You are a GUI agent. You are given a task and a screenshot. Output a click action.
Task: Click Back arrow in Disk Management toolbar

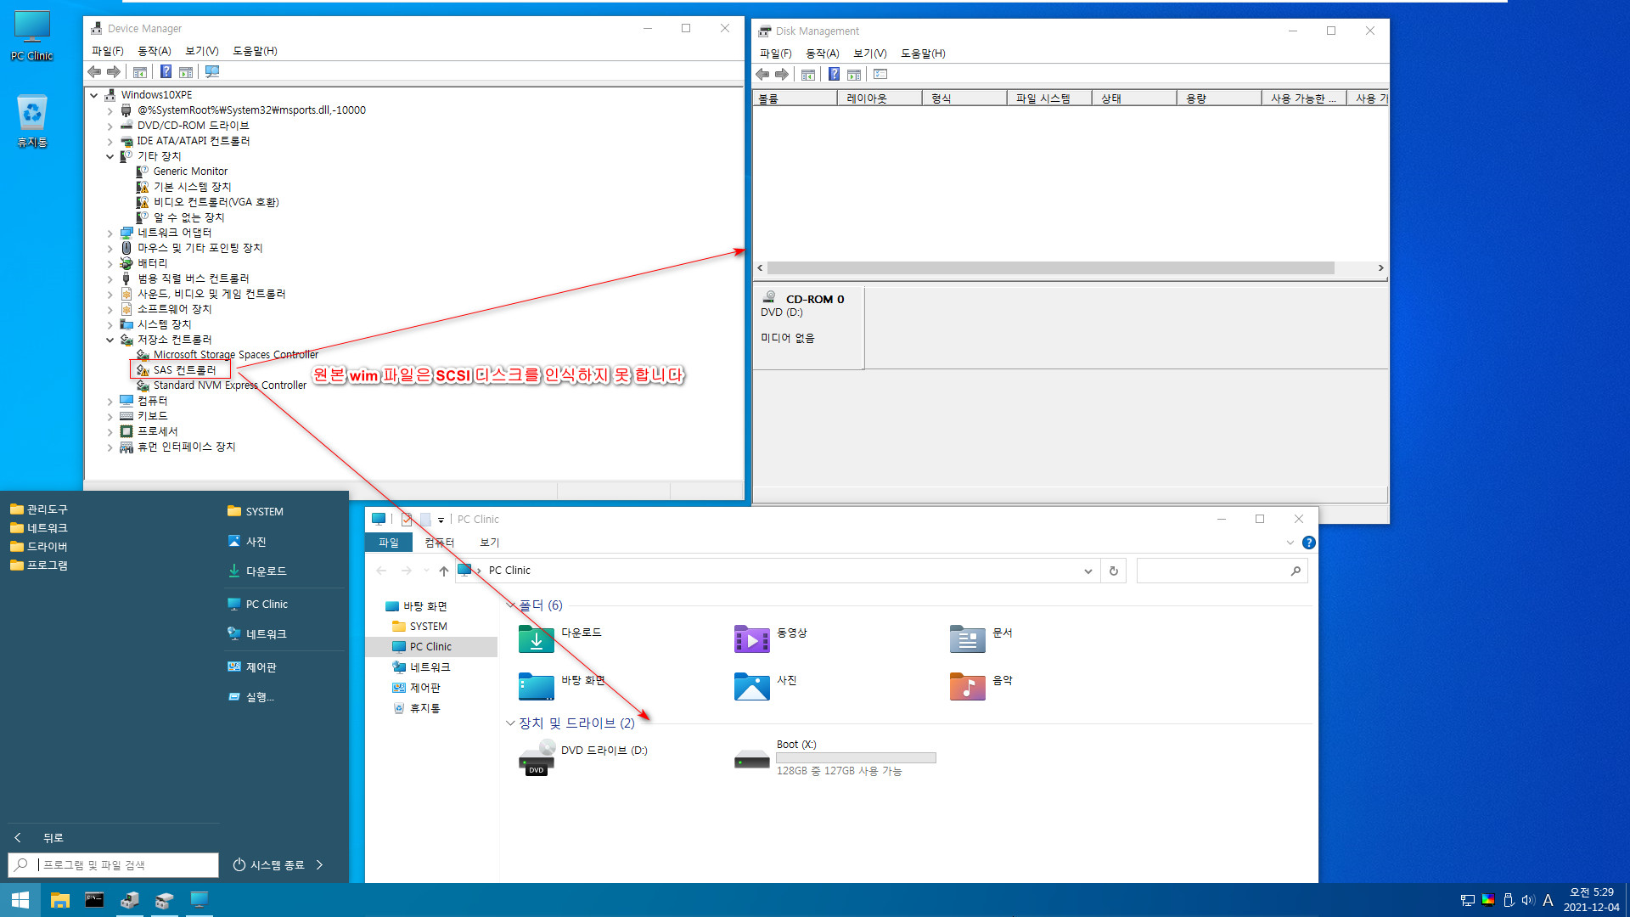coord(762,75)
